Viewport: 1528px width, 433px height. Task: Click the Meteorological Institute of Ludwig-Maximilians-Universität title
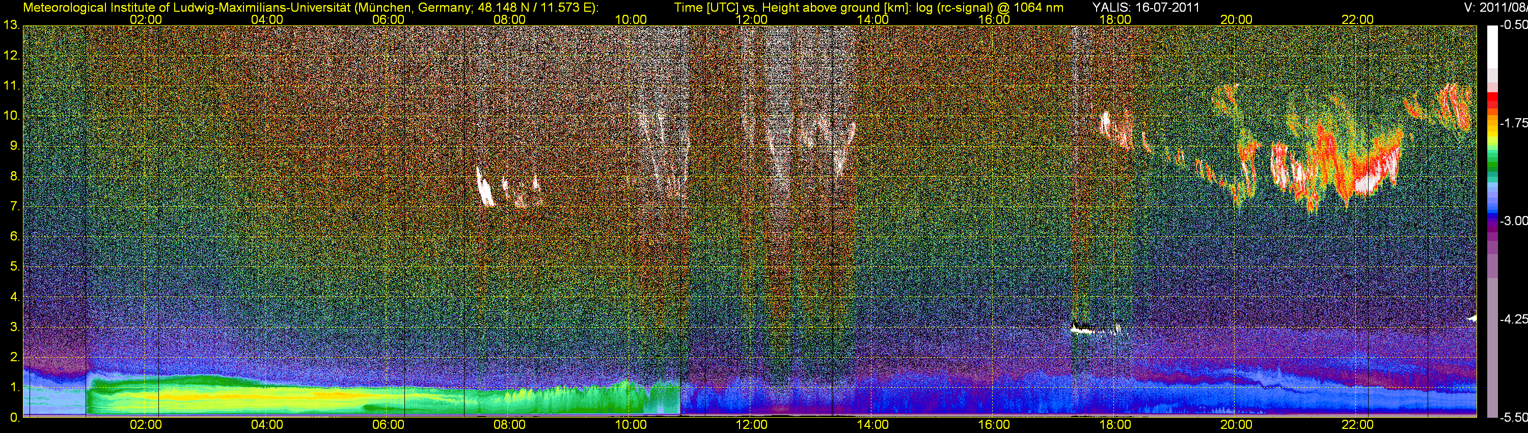pos(187,8)
